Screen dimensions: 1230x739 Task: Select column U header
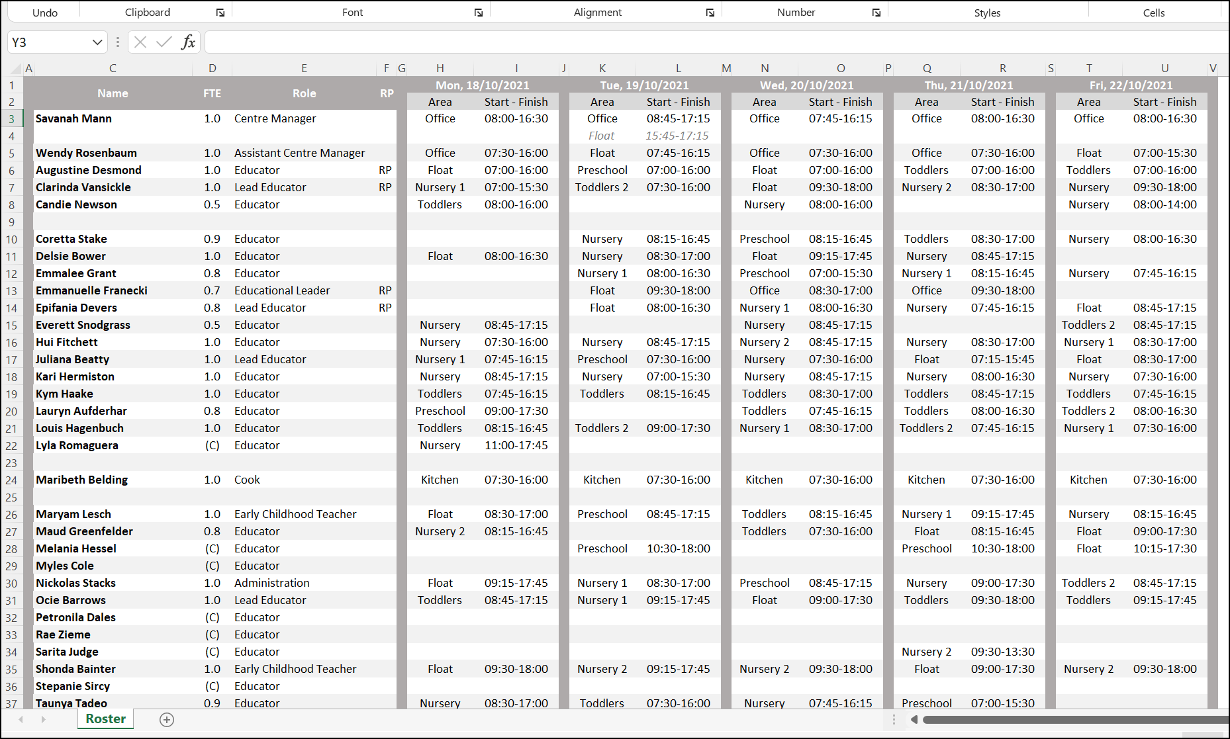click(x=1164, y=68)
